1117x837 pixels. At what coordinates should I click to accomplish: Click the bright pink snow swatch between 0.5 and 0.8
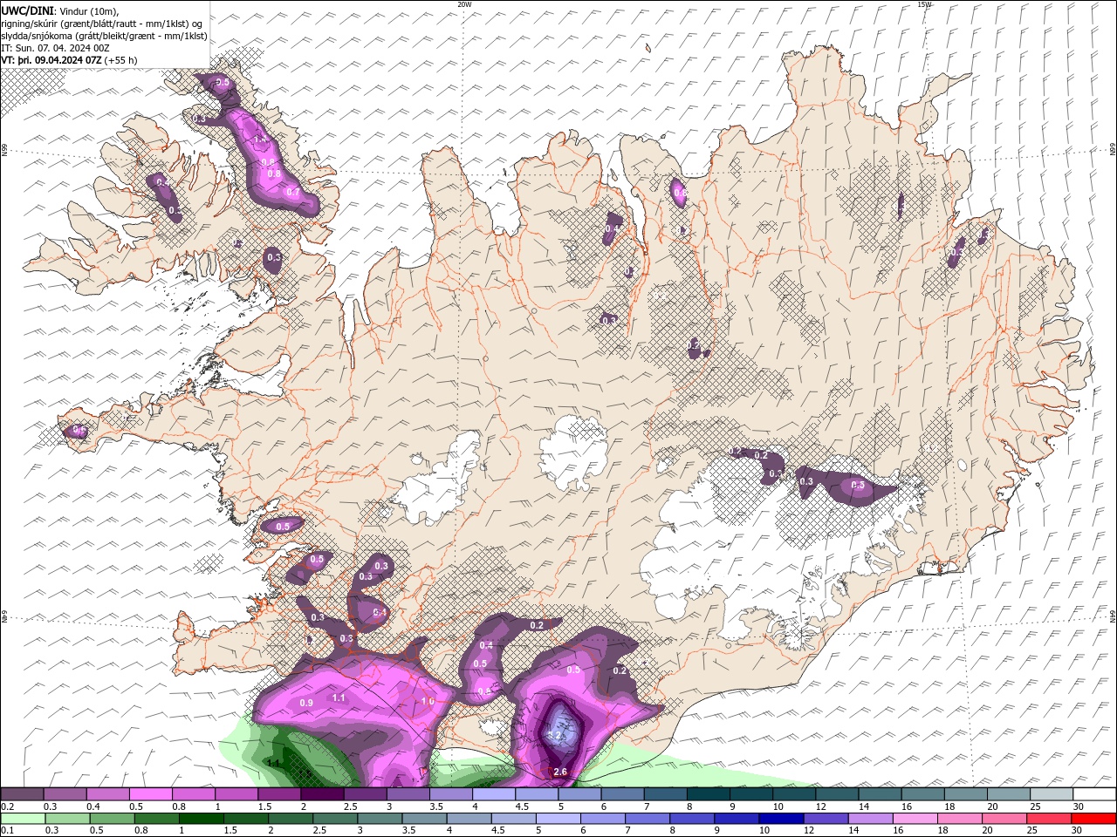tap(150, 794)
